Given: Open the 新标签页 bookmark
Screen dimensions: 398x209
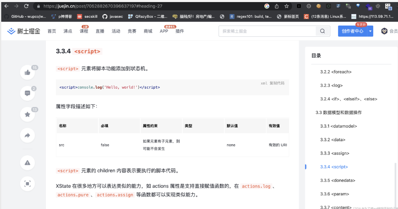Looking at the screenshot, I should [288, 17].
